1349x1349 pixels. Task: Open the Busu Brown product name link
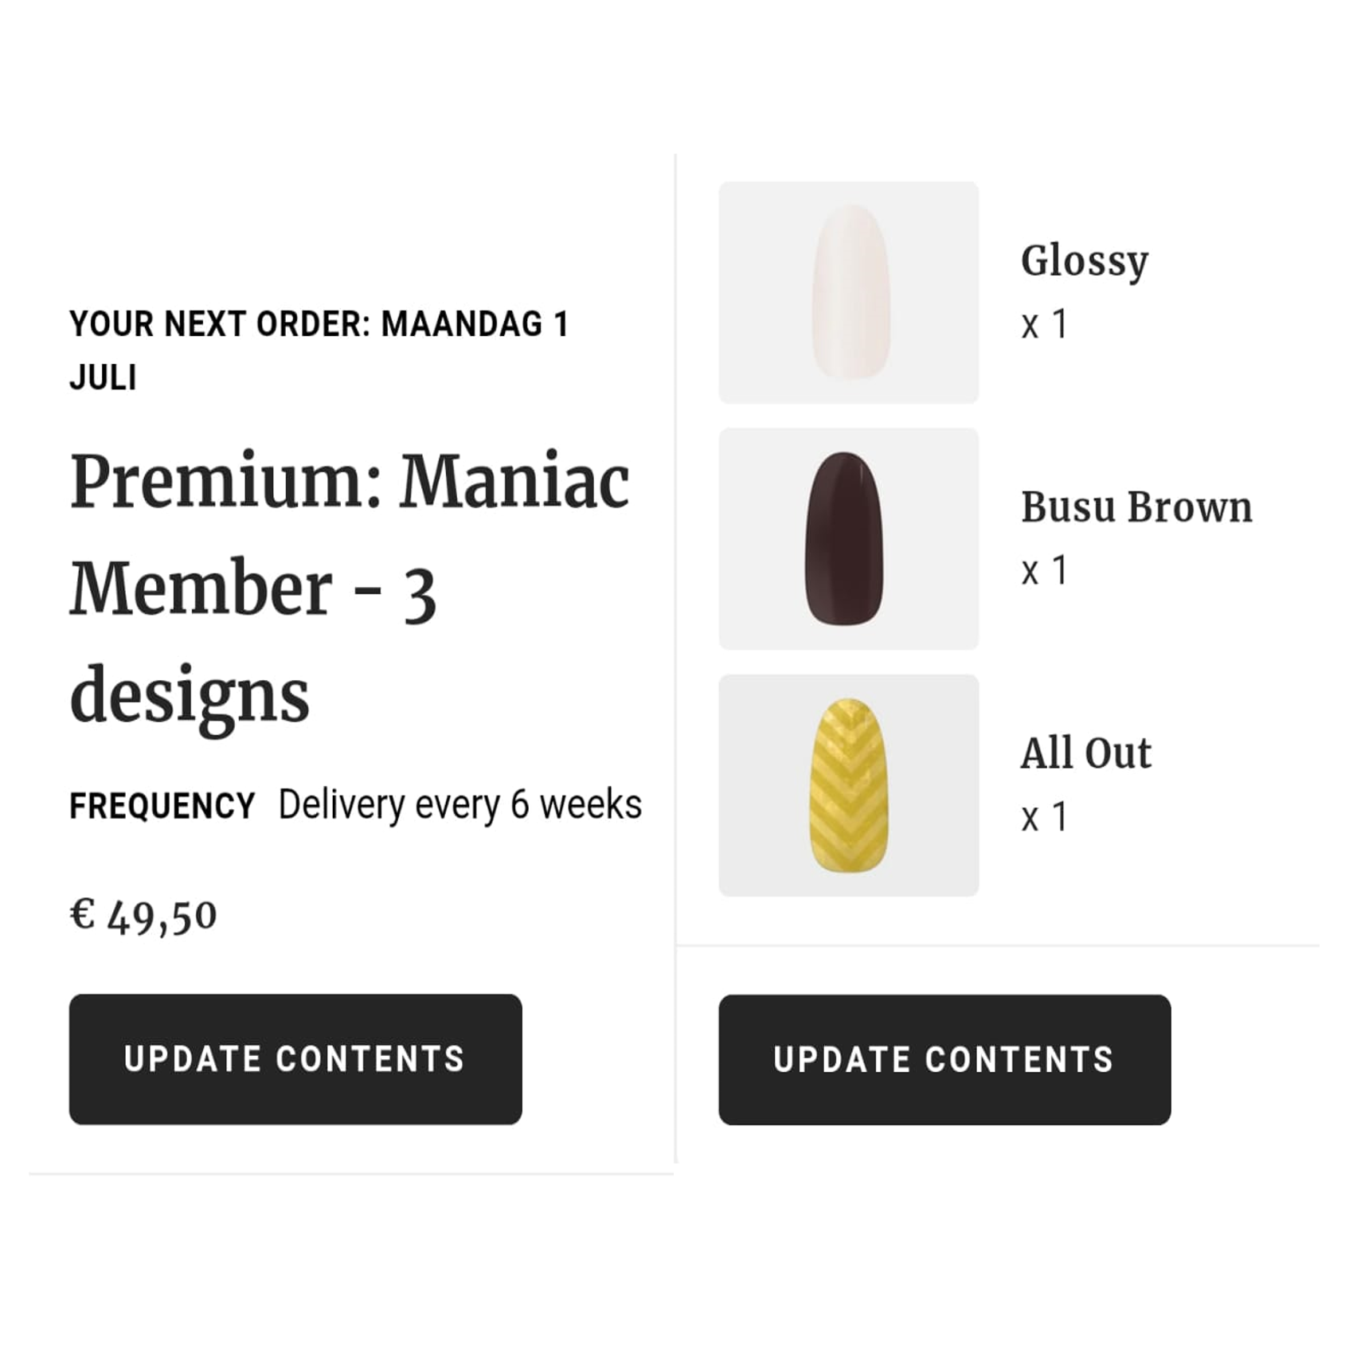tap(1136, 506)
